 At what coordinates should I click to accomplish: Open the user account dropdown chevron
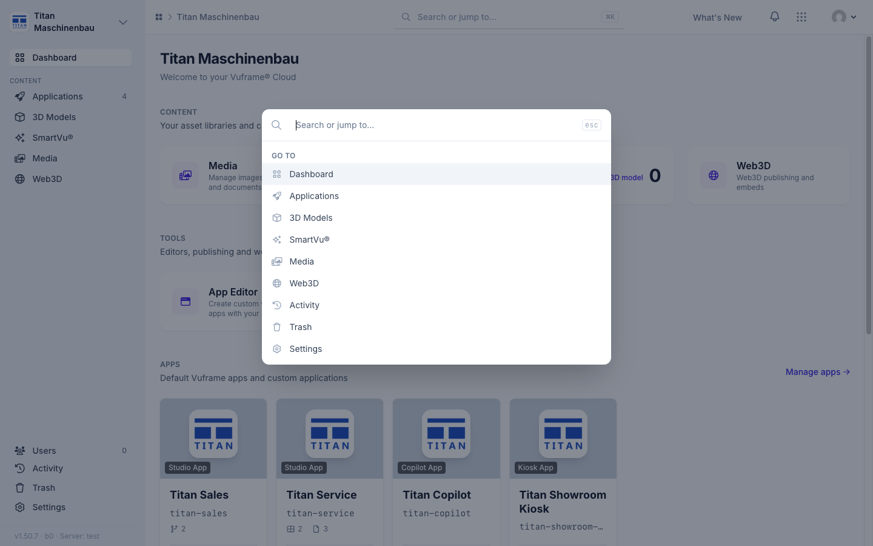click(854, 17)
